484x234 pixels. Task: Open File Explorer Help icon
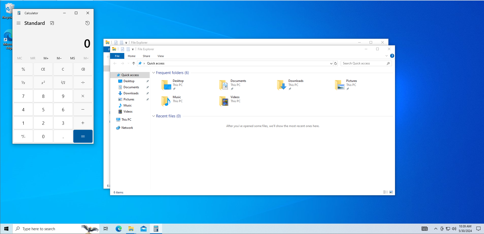click(392, 56)
